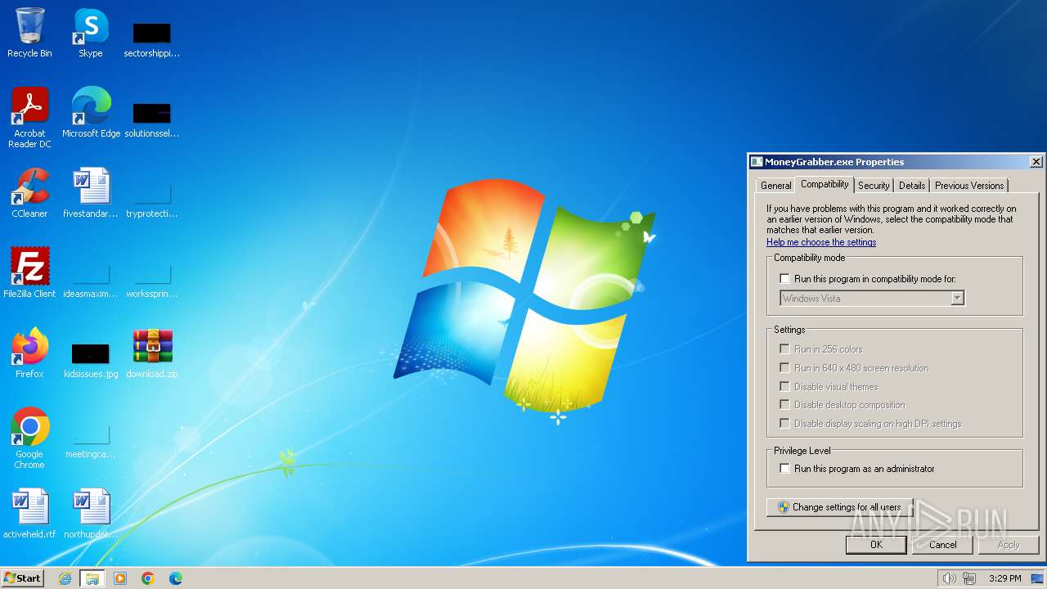
Task: Click Change settings for all users
Action: point(839,507)
